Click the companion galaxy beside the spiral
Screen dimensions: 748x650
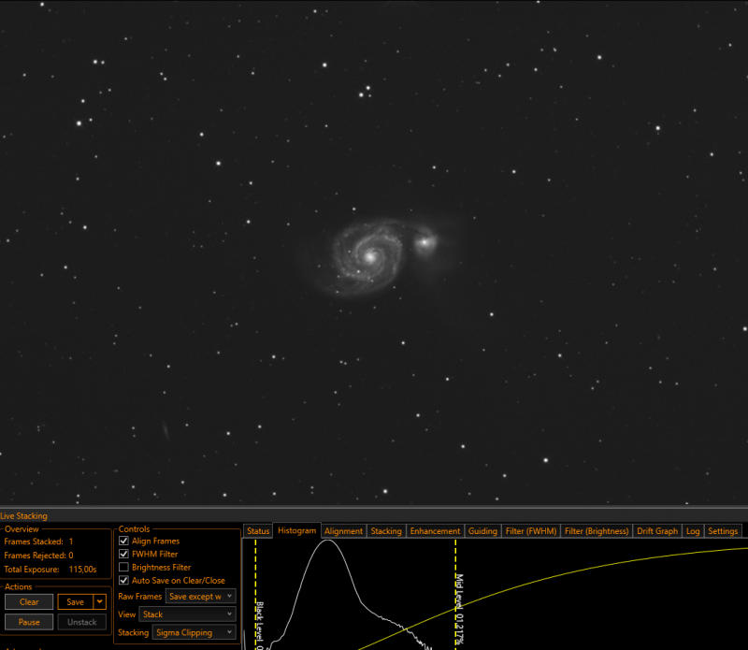click(x=424, y=242)
